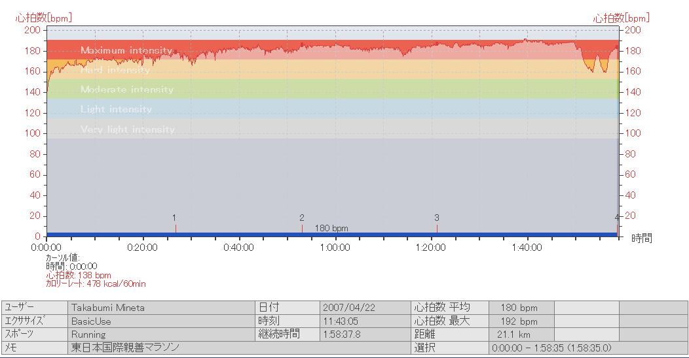689x358 pixels.
Task: Click the left '心拍数[bpm]' axis title
Action: pos(43,18)
